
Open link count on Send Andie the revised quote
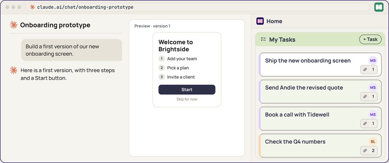(x=369, y=96)
